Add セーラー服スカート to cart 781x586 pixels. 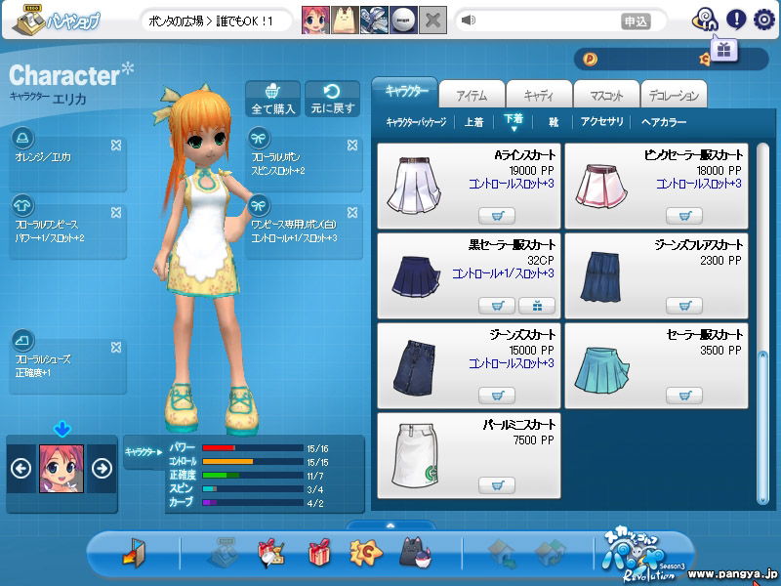[684, 396]
